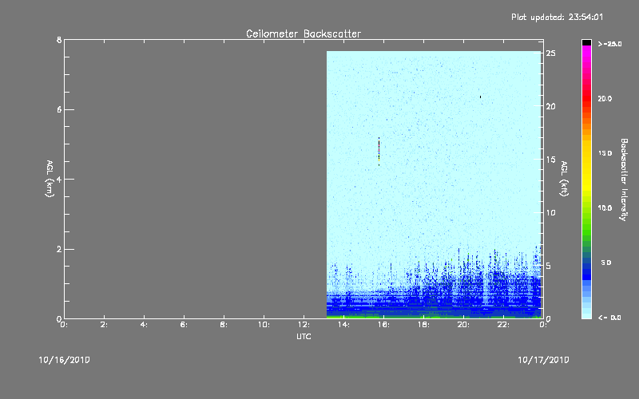Click the '<= 0.0' colorbar minimum label

coord(609,318)
